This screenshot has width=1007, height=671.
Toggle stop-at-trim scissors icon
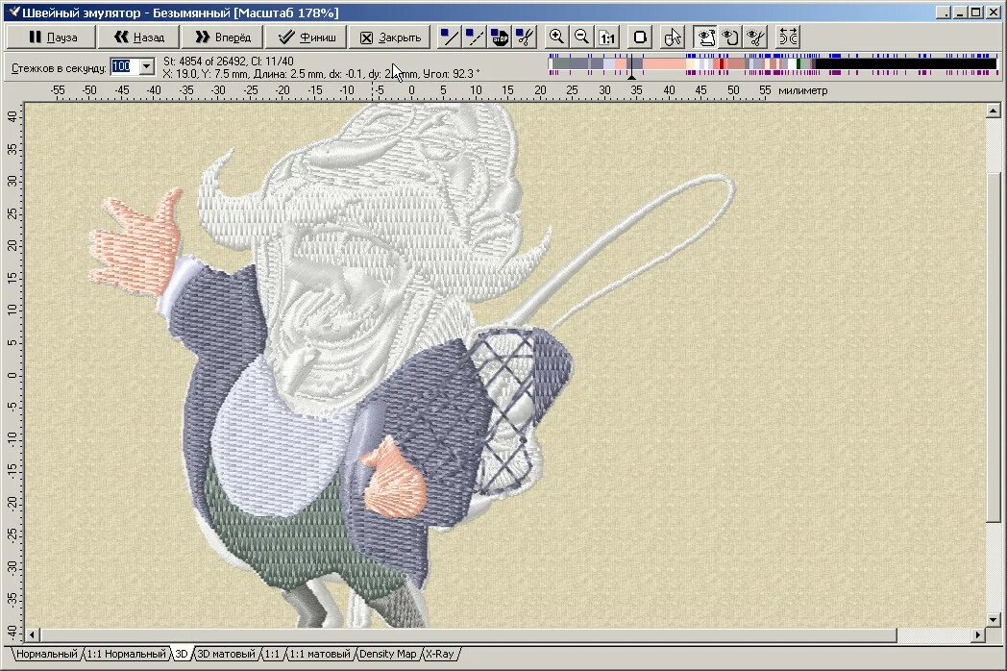(525, 37)
